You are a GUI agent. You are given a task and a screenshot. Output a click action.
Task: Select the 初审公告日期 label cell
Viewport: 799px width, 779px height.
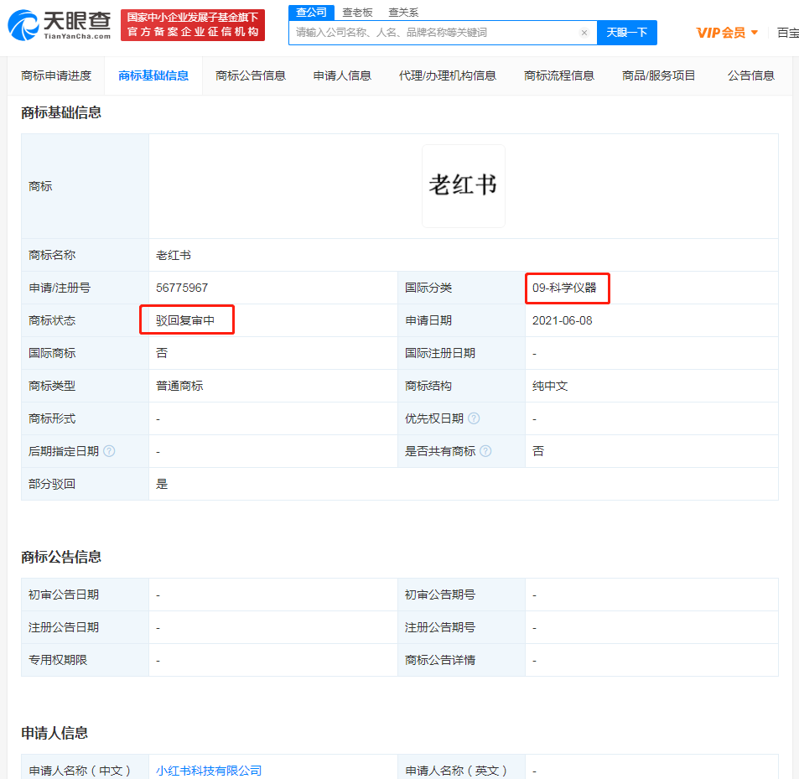85,595
